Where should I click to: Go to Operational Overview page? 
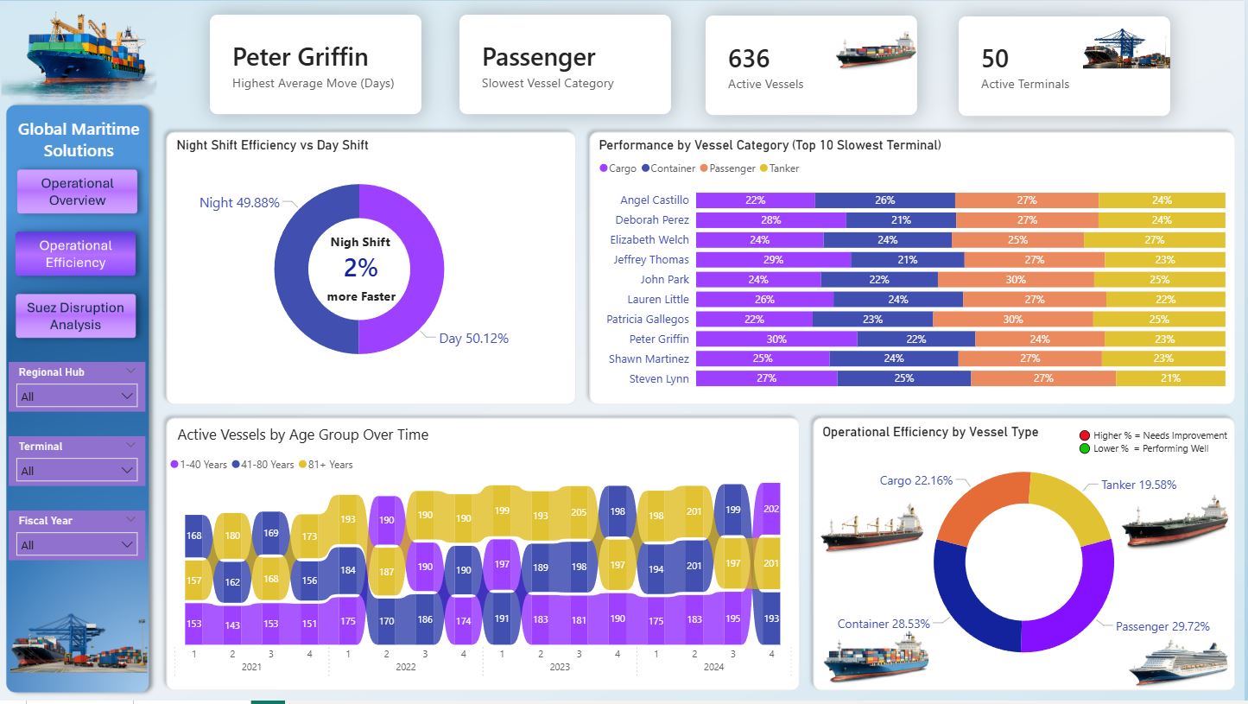tap(77, 192)
